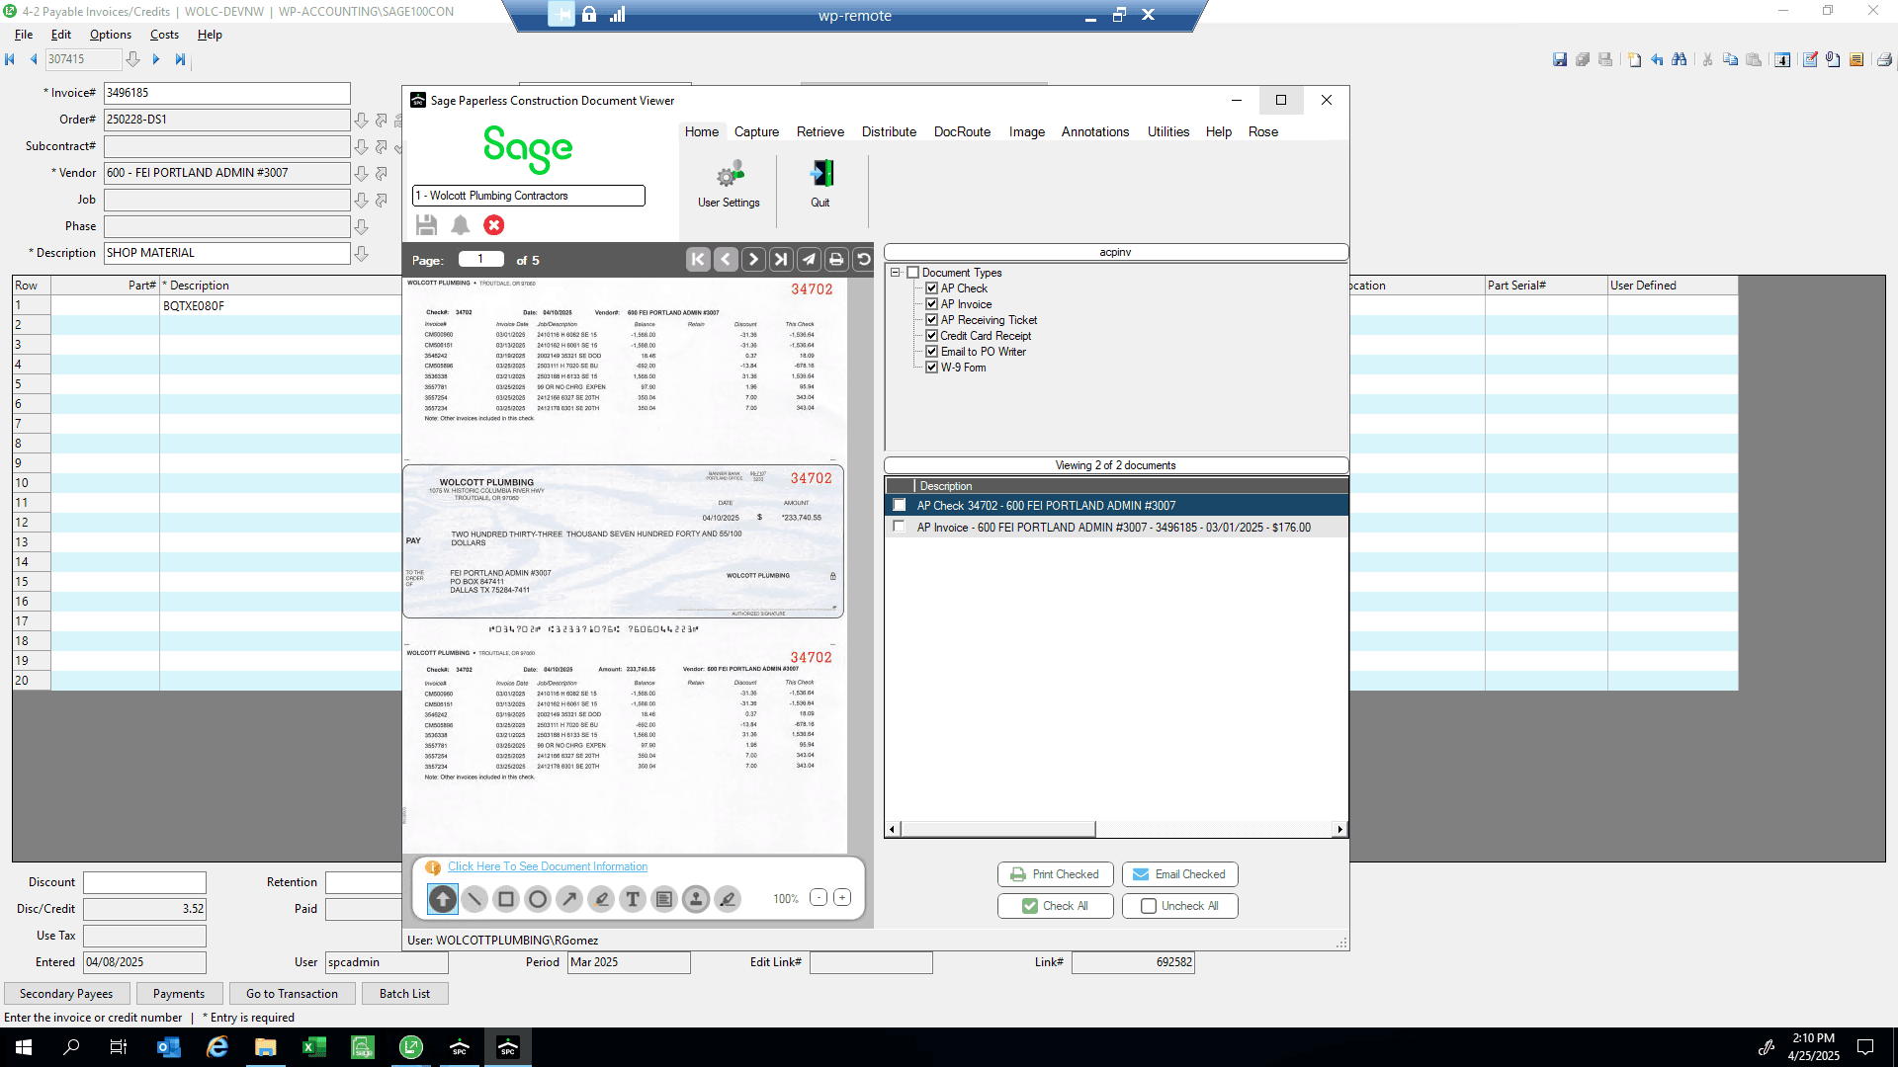This screenshot has width=1898, height=1067.
Task: Toggle the Document Types root checkbox
Action: pyautogui.click(x=913, y=273)
